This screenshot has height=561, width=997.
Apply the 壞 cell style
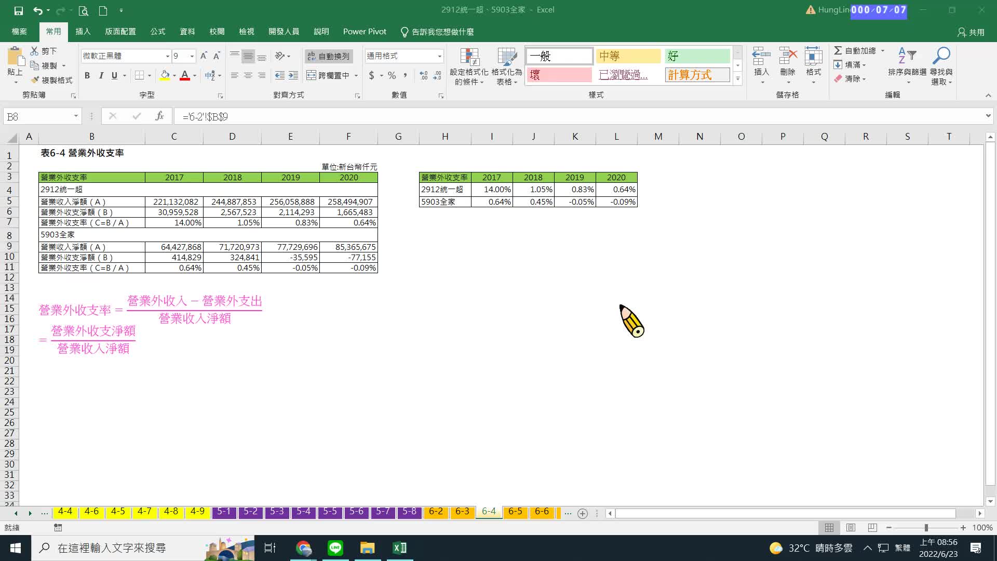click(x=559, y=75)
